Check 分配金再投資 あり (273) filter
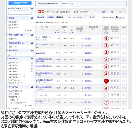 click(x=8, y=47)
